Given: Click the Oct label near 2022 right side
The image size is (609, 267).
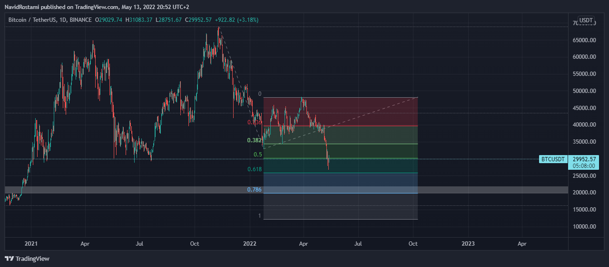Looking at the screenshot, I should tap(413, 244).
